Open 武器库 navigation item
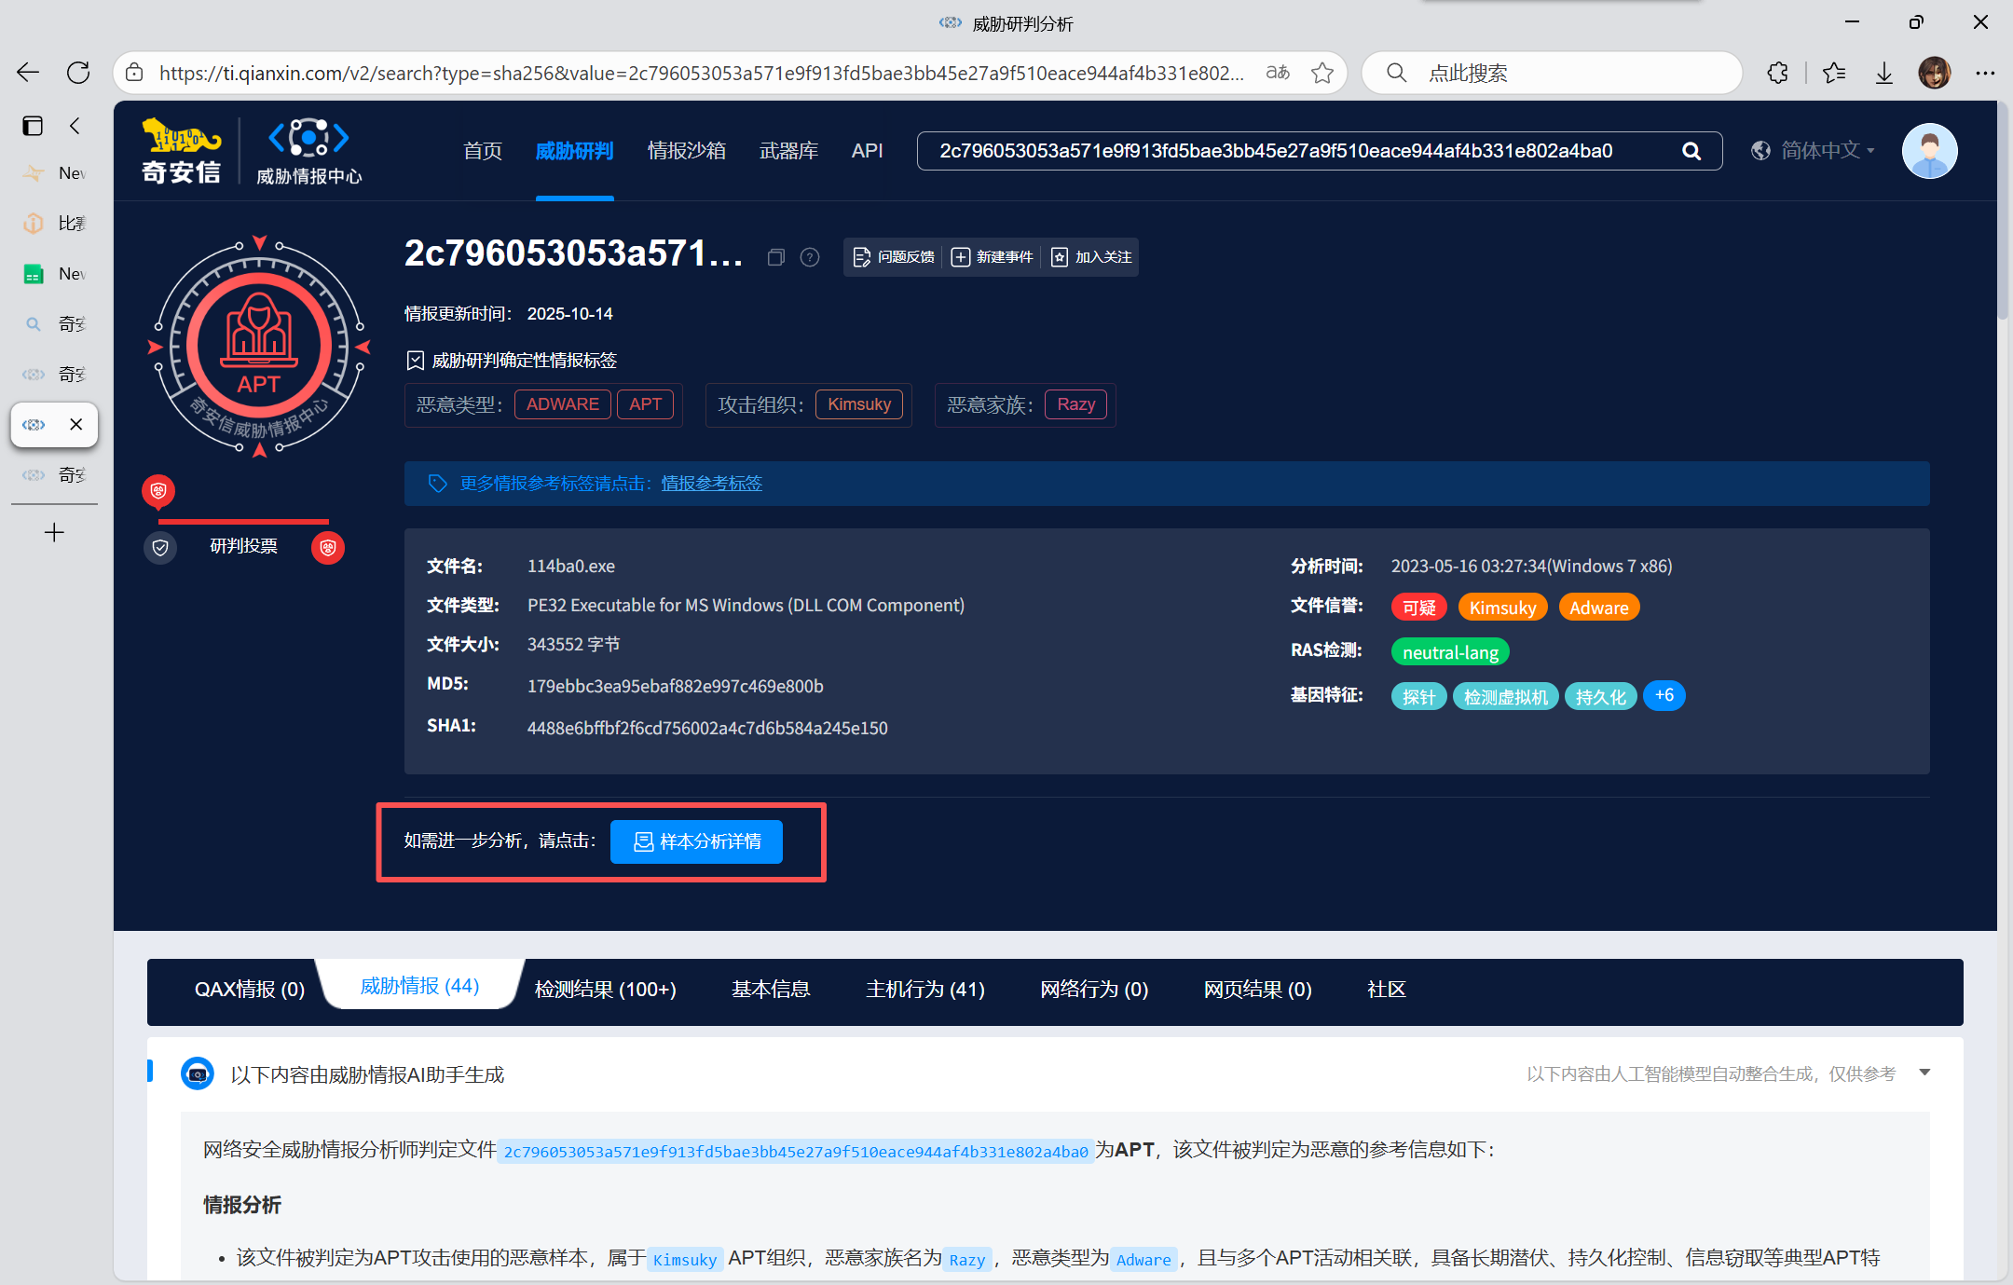This screenshot has height=1285, width=2013. 788,151
